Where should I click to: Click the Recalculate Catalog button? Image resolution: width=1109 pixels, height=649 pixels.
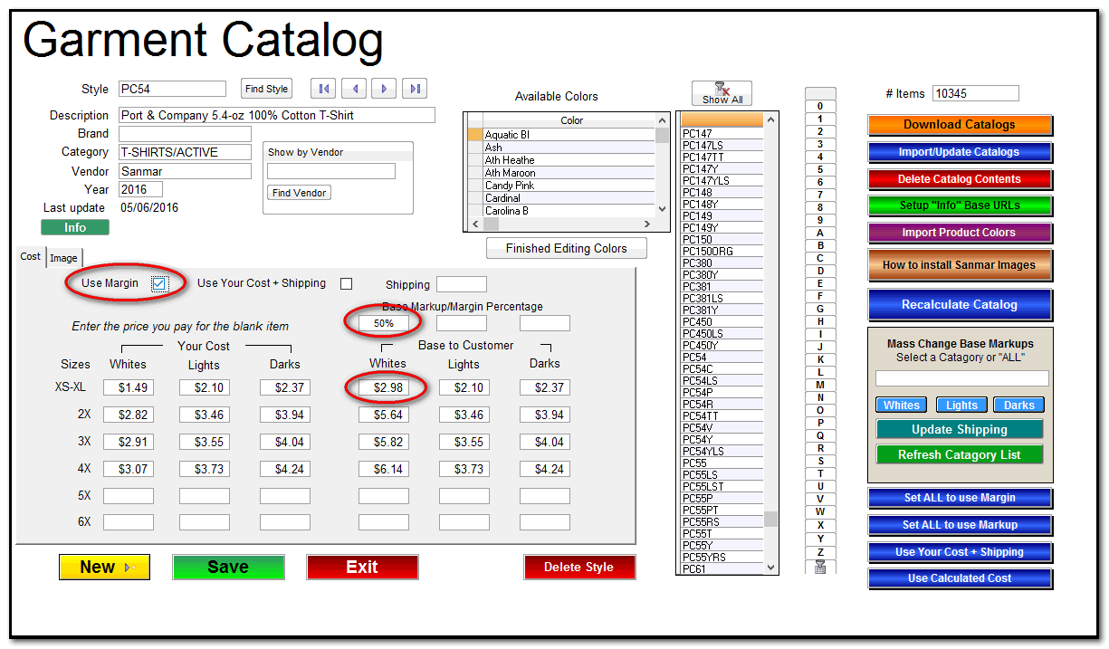tap(960, 305)
